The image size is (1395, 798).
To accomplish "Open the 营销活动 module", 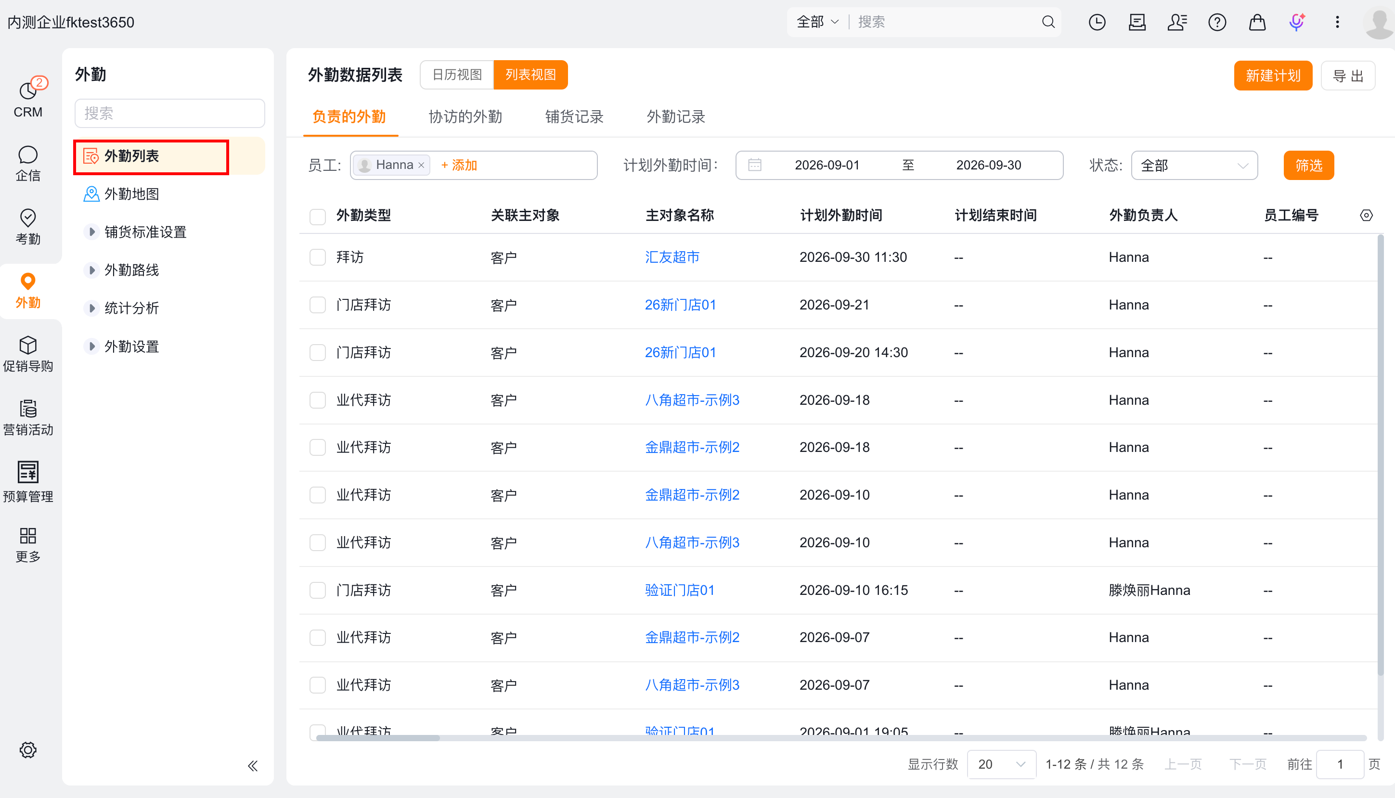I will pyautogui.click(x=28, y=418).
